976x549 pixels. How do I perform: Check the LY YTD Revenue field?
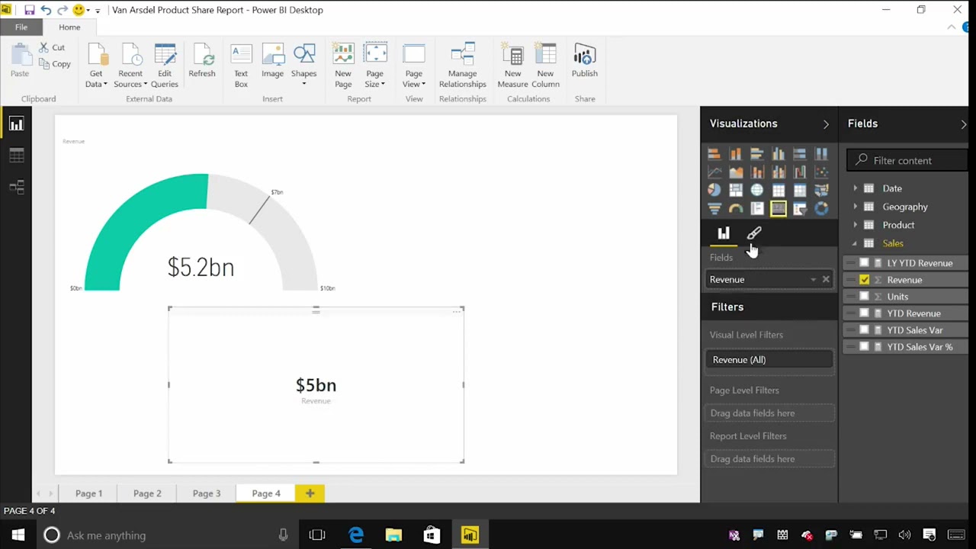tap(864, 263)
